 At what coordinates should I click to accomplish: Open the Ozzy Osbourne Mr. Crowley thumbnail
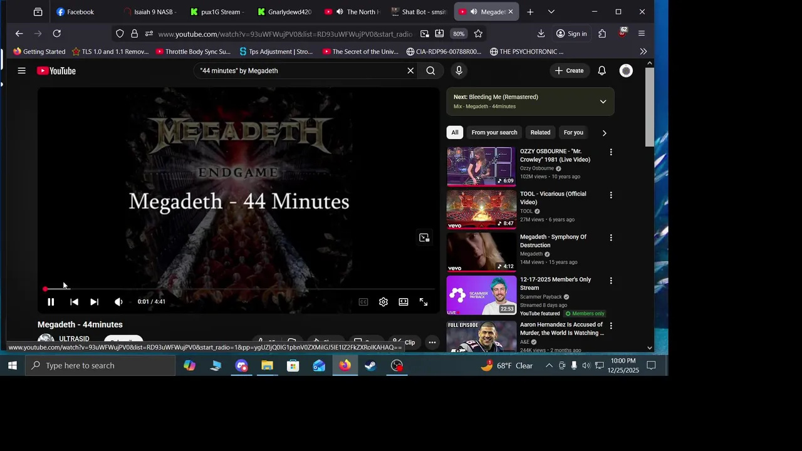481,167
